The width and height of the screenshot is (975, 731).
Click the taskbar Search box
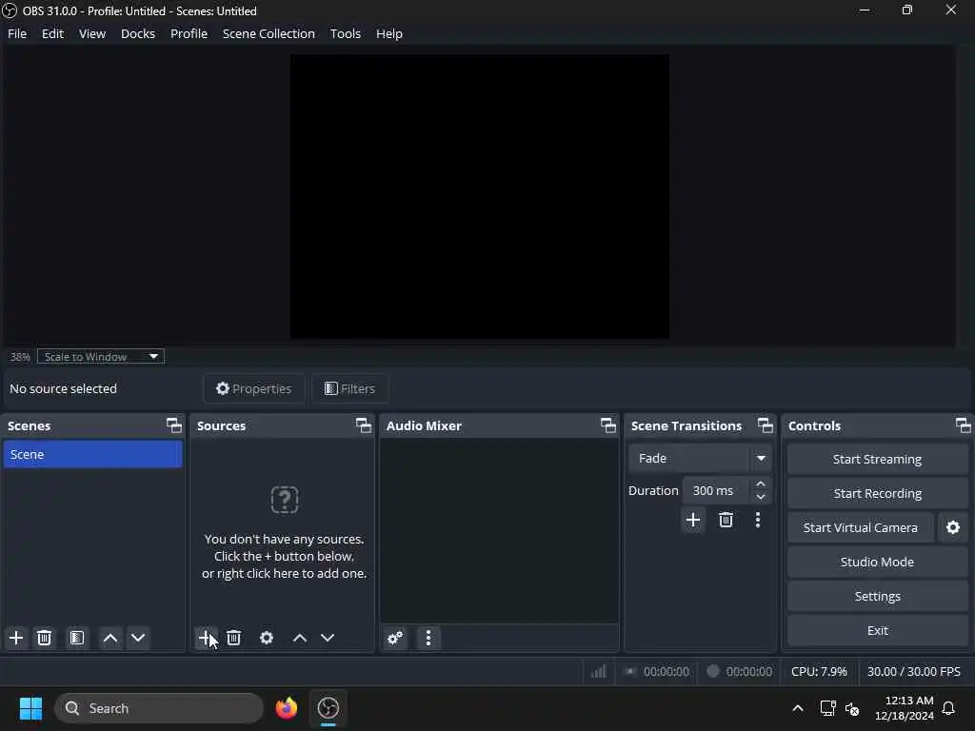pos(159,708)
